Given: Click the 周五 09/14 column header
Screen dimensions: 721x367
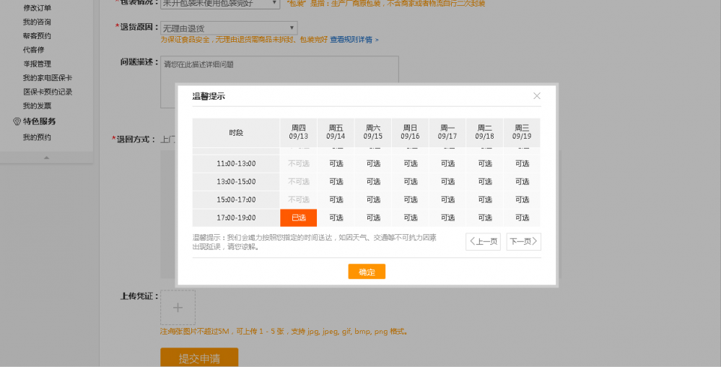Looking at the screenshot, I should (336, 133).
